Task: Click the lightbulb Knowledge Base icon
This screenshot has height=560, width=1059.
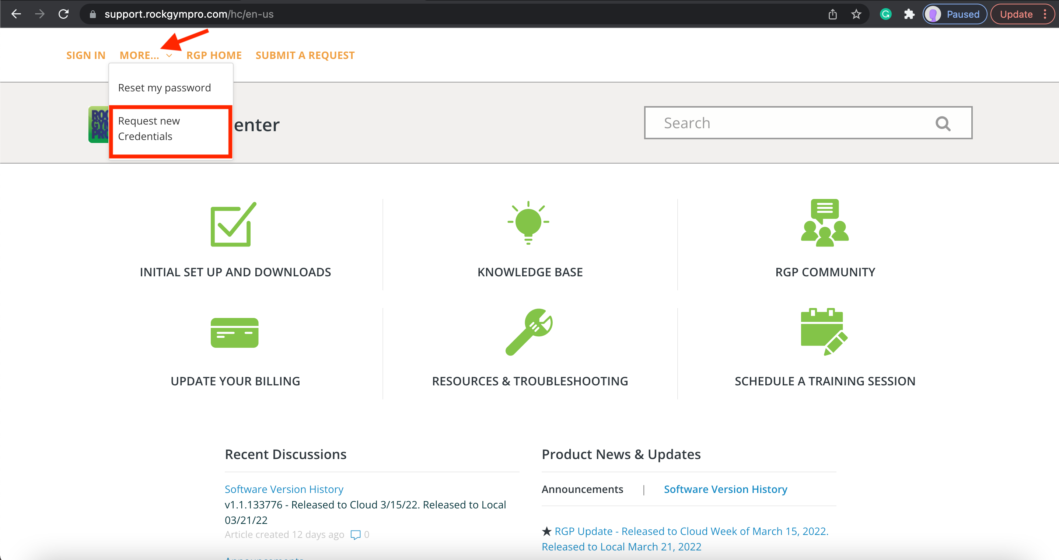Action: click(x=528, y=223)
